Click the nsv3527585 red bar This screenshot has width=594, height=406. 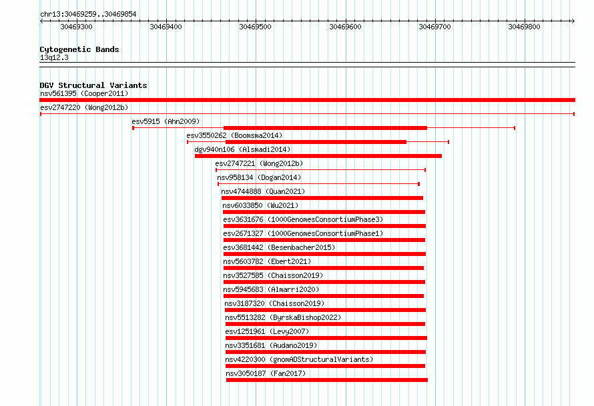click(324, 282)
